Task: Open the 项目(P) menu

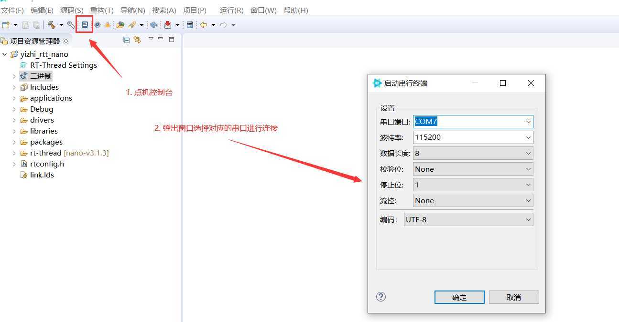Action: click(195, 10)
